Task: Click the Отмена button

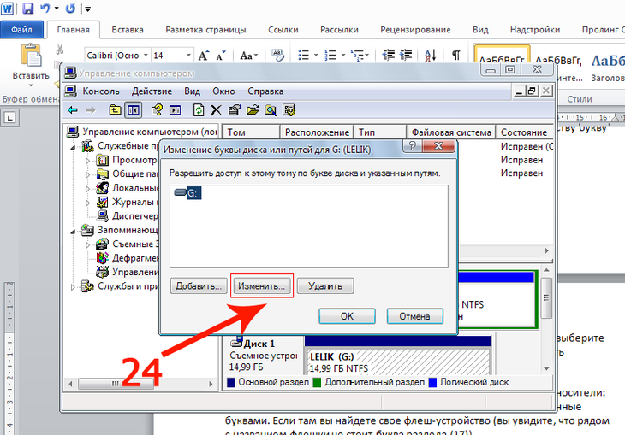Action: pyautogui.click(x=414, y=315)
